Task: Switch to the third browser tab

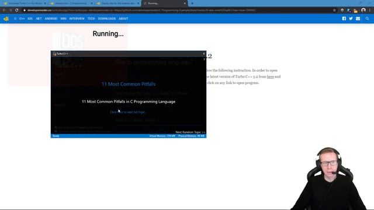Action: tap(118, 3)
